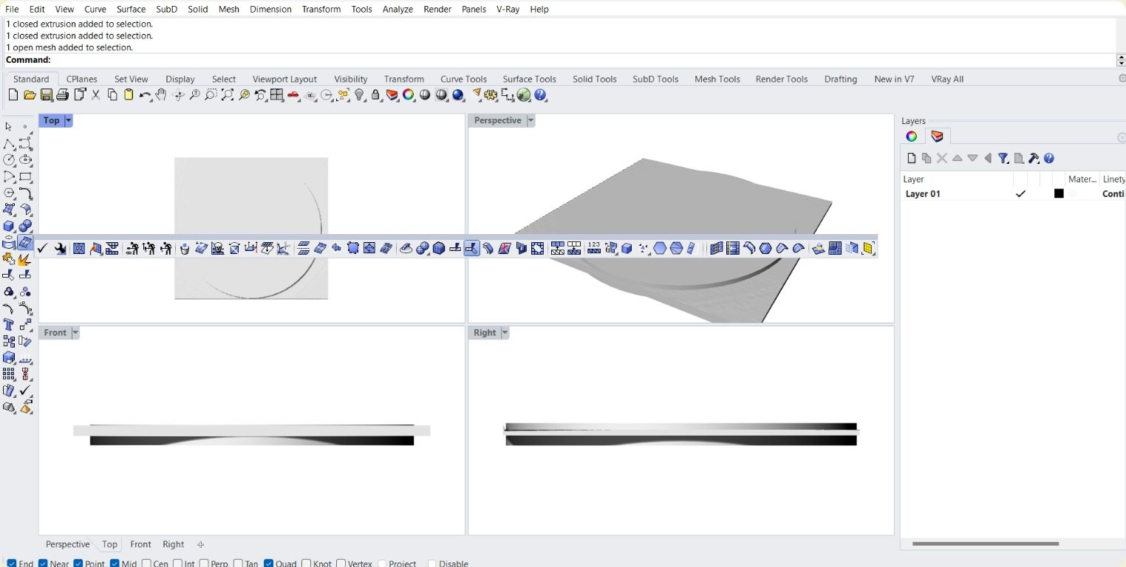This screenshot has width=1126, height=567.
Task: Print the document via the printer icon
Action: tap(63, 95)
